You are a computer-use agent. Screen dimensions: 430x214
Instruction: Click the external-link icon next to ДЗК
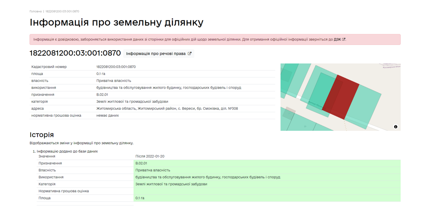[344, 40]
